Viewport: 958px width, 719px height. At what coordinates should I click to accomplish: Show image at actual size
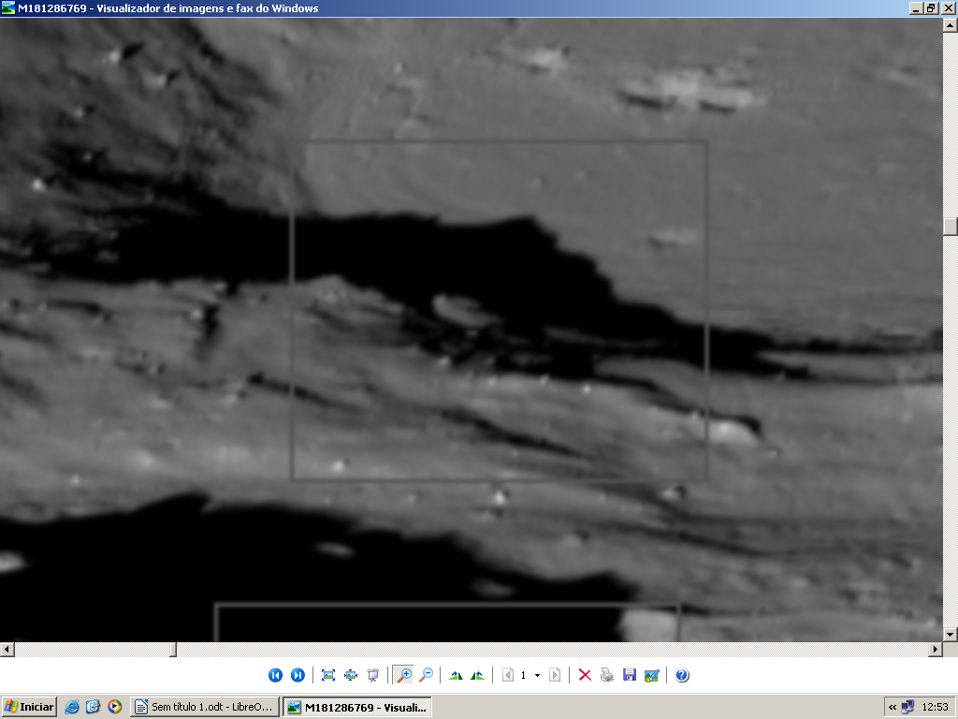click(x=351, y=675)
